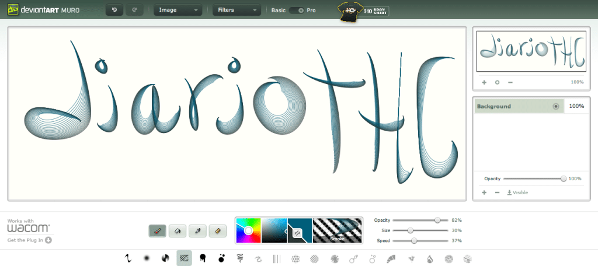Select the soft round airbrush
This screenshot has height=266, width=598.
[147, 259]
